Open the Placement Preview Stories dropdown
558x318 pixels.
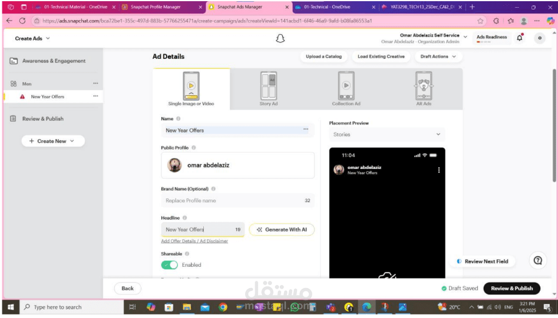coord(387,134)
